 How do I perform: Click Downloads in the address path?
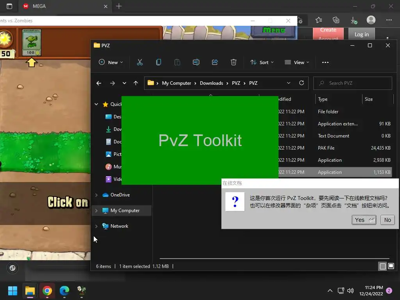pyautogui.click(x=211, y=83)
